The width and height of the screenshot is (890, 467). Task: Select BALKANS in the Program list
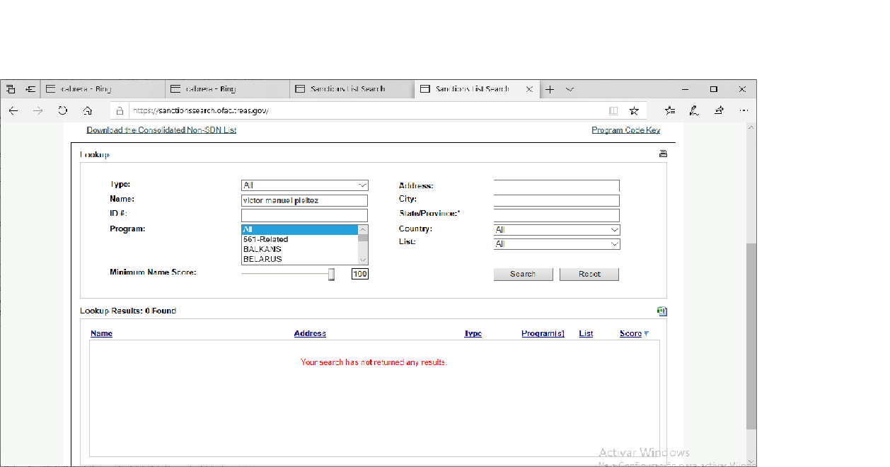pyautogui.click(x=262, y=249)
